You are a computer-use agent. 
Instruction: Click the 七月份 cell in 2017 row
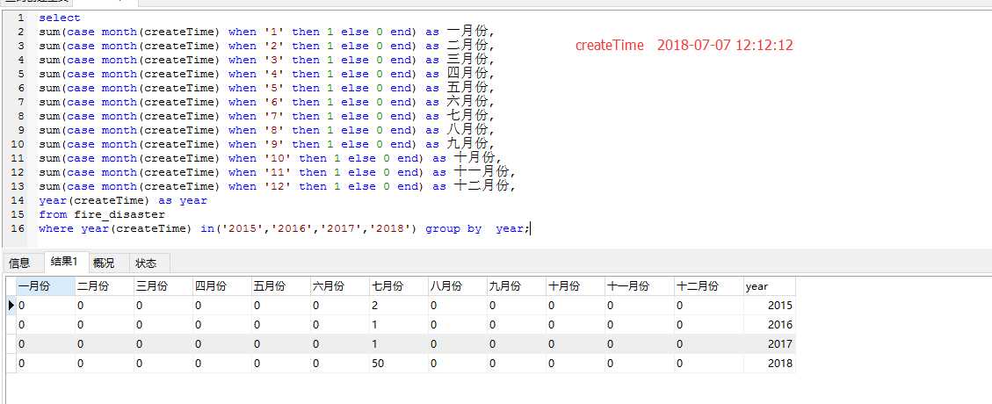(398, 344)
